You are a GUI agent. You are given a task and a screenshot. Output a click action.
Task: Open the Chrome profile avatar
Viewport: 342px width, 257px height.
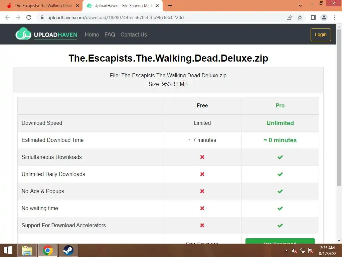pyautogui.click(x=324, y=17)
